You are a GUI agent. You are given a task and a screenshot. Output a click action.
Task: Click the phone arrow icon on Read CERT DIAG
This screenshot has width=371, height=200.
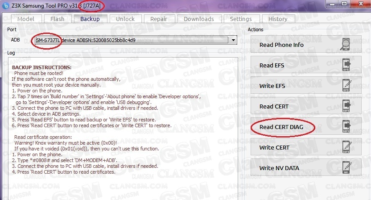click(346, 126)
